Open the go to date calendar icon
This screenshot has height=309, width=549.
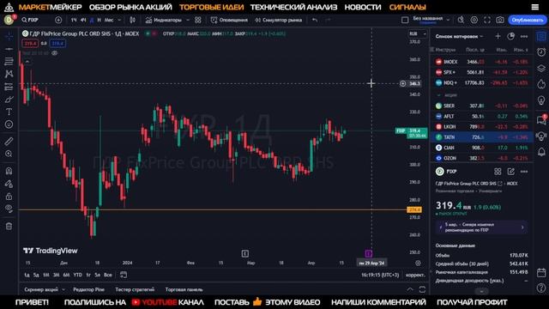(x=124, y=275)
